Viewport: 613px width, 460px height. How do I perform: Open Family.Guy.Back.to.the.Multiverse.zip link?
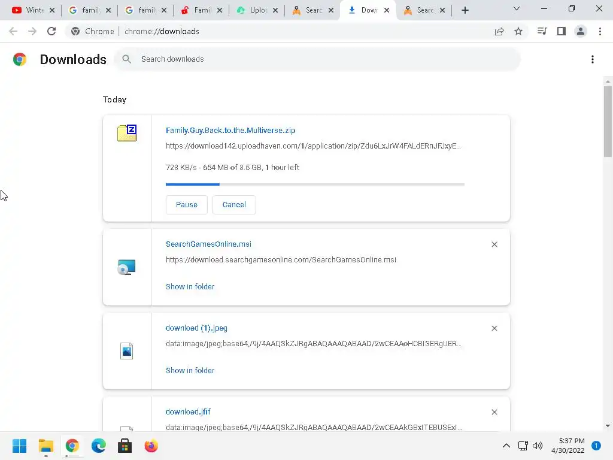230,130
